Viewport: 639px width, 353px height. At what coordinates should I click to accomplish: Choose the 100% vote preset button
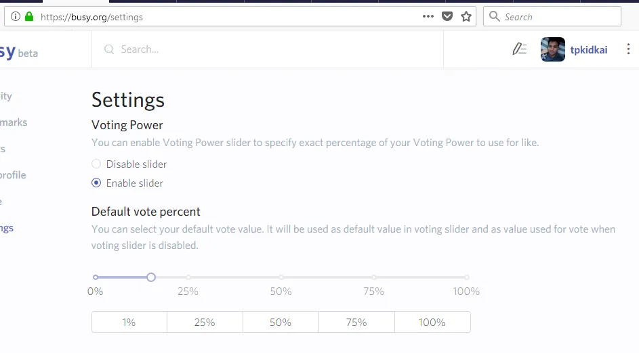(x=432, y=322)
